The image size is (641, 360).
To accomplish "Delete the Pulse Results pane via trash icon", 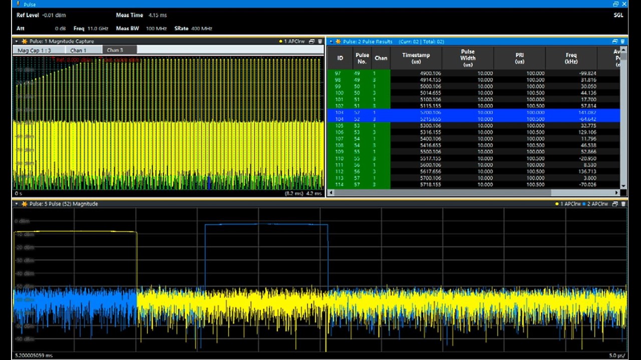I will 623,41.
